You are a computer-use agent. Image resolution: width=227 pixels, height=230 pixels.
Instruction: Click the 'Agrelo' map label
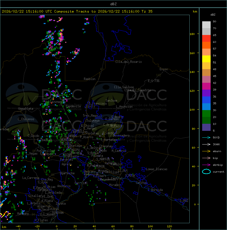tap(67, 164)
